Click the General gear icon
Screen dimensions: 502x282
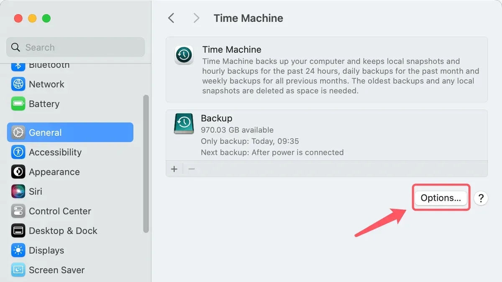(x=18, y=132)
